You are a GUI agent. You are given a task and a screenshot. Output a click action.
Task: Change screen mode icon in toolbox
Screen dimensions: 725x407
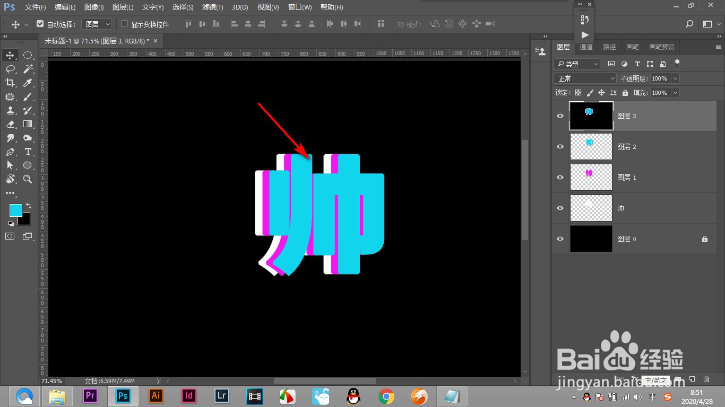coord(27,236)
